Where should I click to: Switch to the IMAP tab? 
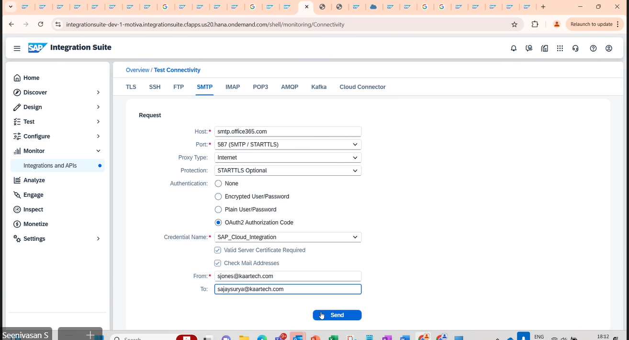tap(233, 87)
